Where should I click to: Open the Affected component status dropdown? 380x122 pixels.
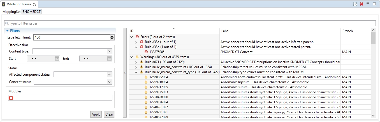click(x=109, y=75)
